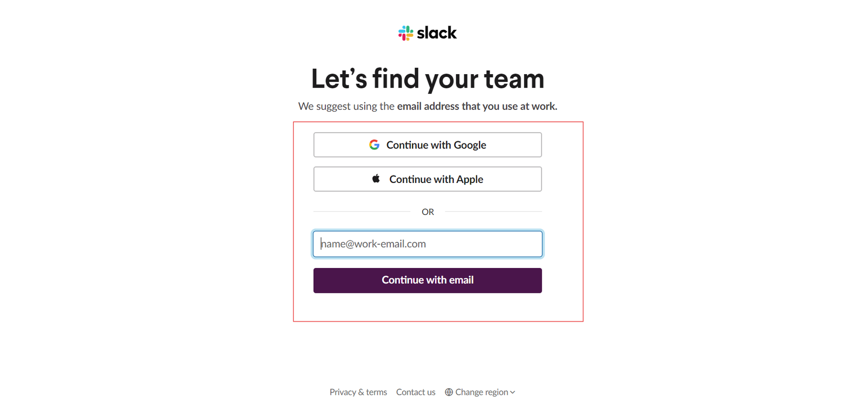This screenshot has height=418, width=866.
Task: Click the Google G logo icon
Action: coord(374,145)
